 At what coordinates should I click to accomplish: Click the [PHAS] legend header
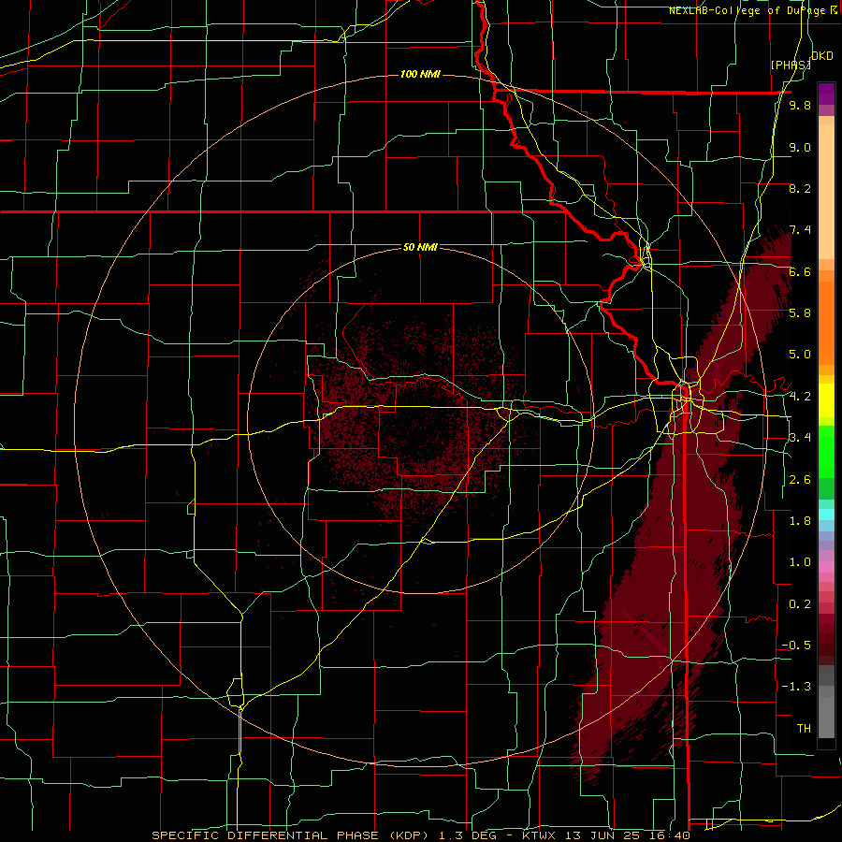[x=791, y=65]
